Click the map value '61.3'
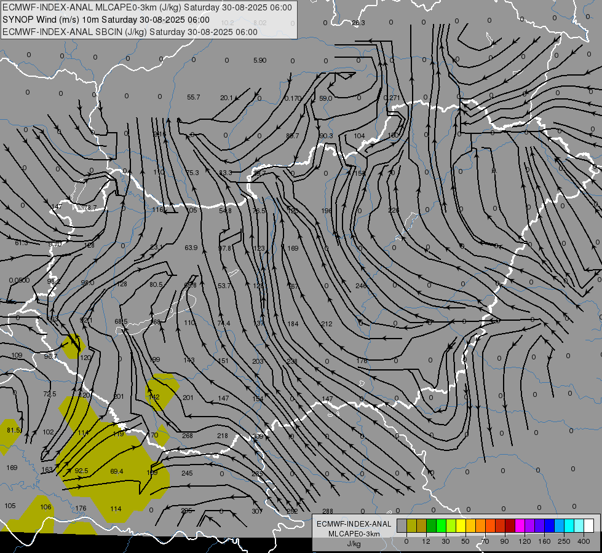602x553 pixels. pyautogui.click(x=22, y=243)
